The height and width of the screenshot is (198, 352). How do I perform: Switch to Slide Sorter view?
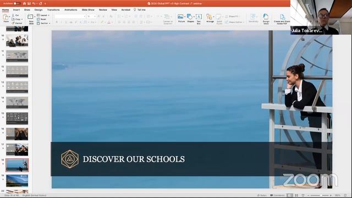(x=296, y=196)
